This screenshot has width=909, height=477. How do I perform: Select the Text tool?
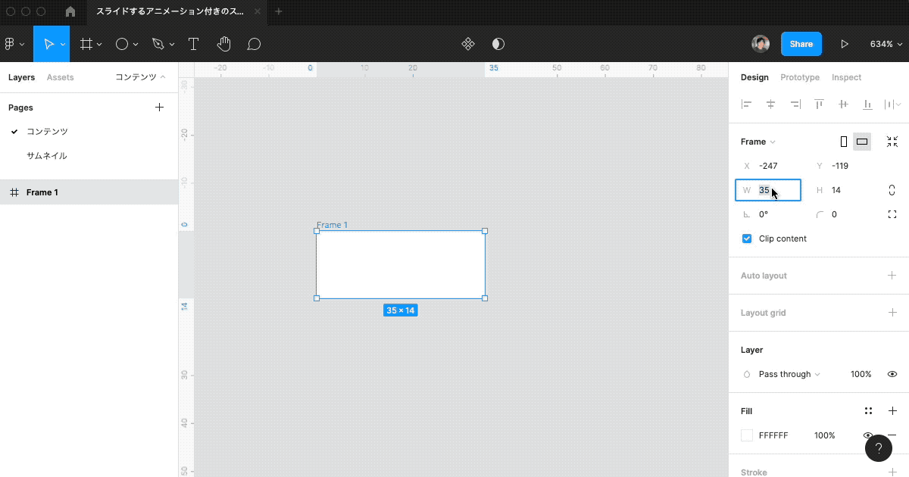coord(193,44)
